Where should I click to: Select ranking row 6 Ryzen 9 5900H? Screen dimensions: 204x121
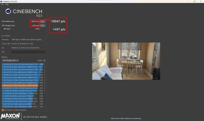coord(23,77)
